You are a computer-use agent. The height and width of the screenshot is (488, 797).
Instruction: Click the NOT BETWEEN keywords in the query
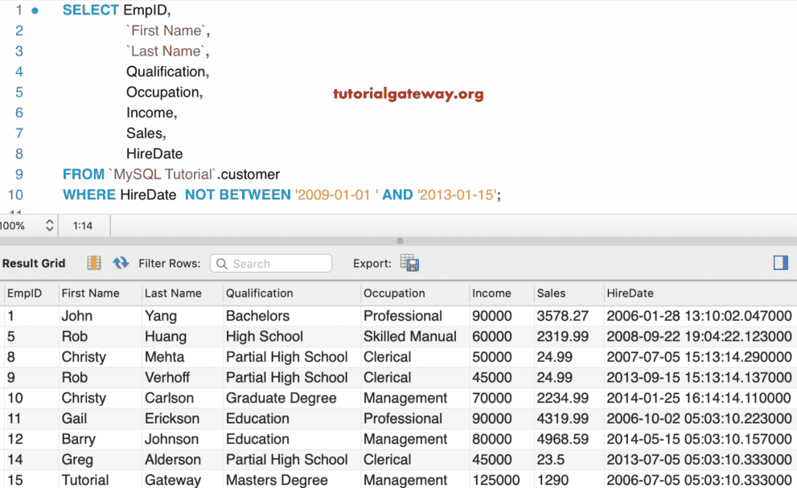pyautogui.click(x=238, y=195)
